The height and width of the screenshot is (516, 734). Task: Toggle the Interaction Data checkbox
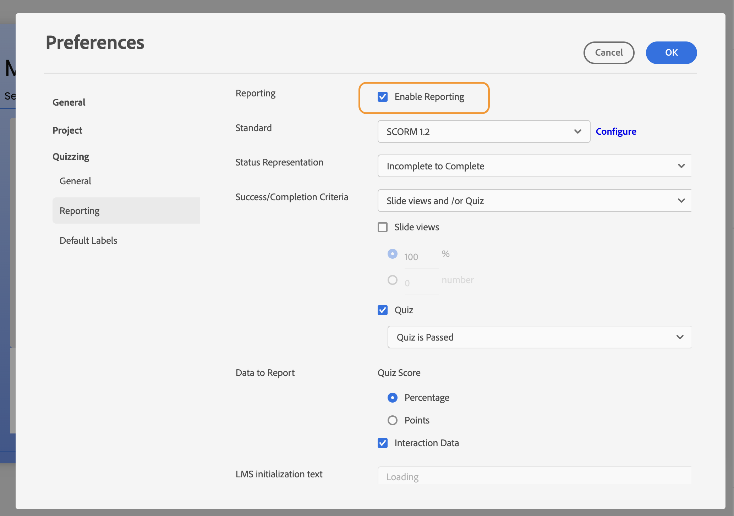pyautogui.click(x=382, y=443)
